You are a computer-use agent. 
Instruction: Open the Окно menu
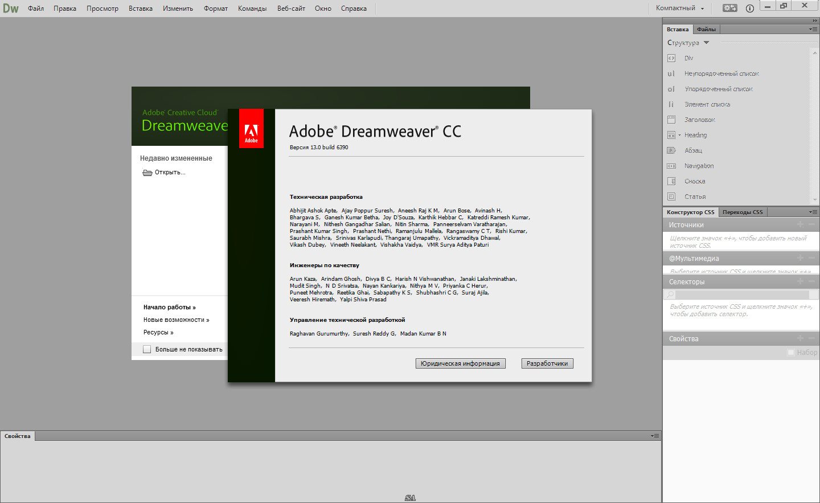pyautogui.click(x=323, y=9)
